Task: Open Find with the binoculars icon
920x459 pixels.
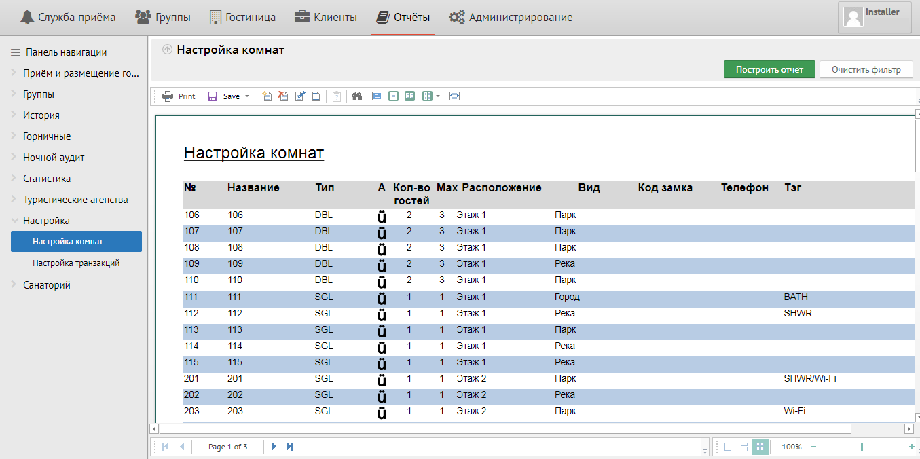Action: tap(356, 96)
